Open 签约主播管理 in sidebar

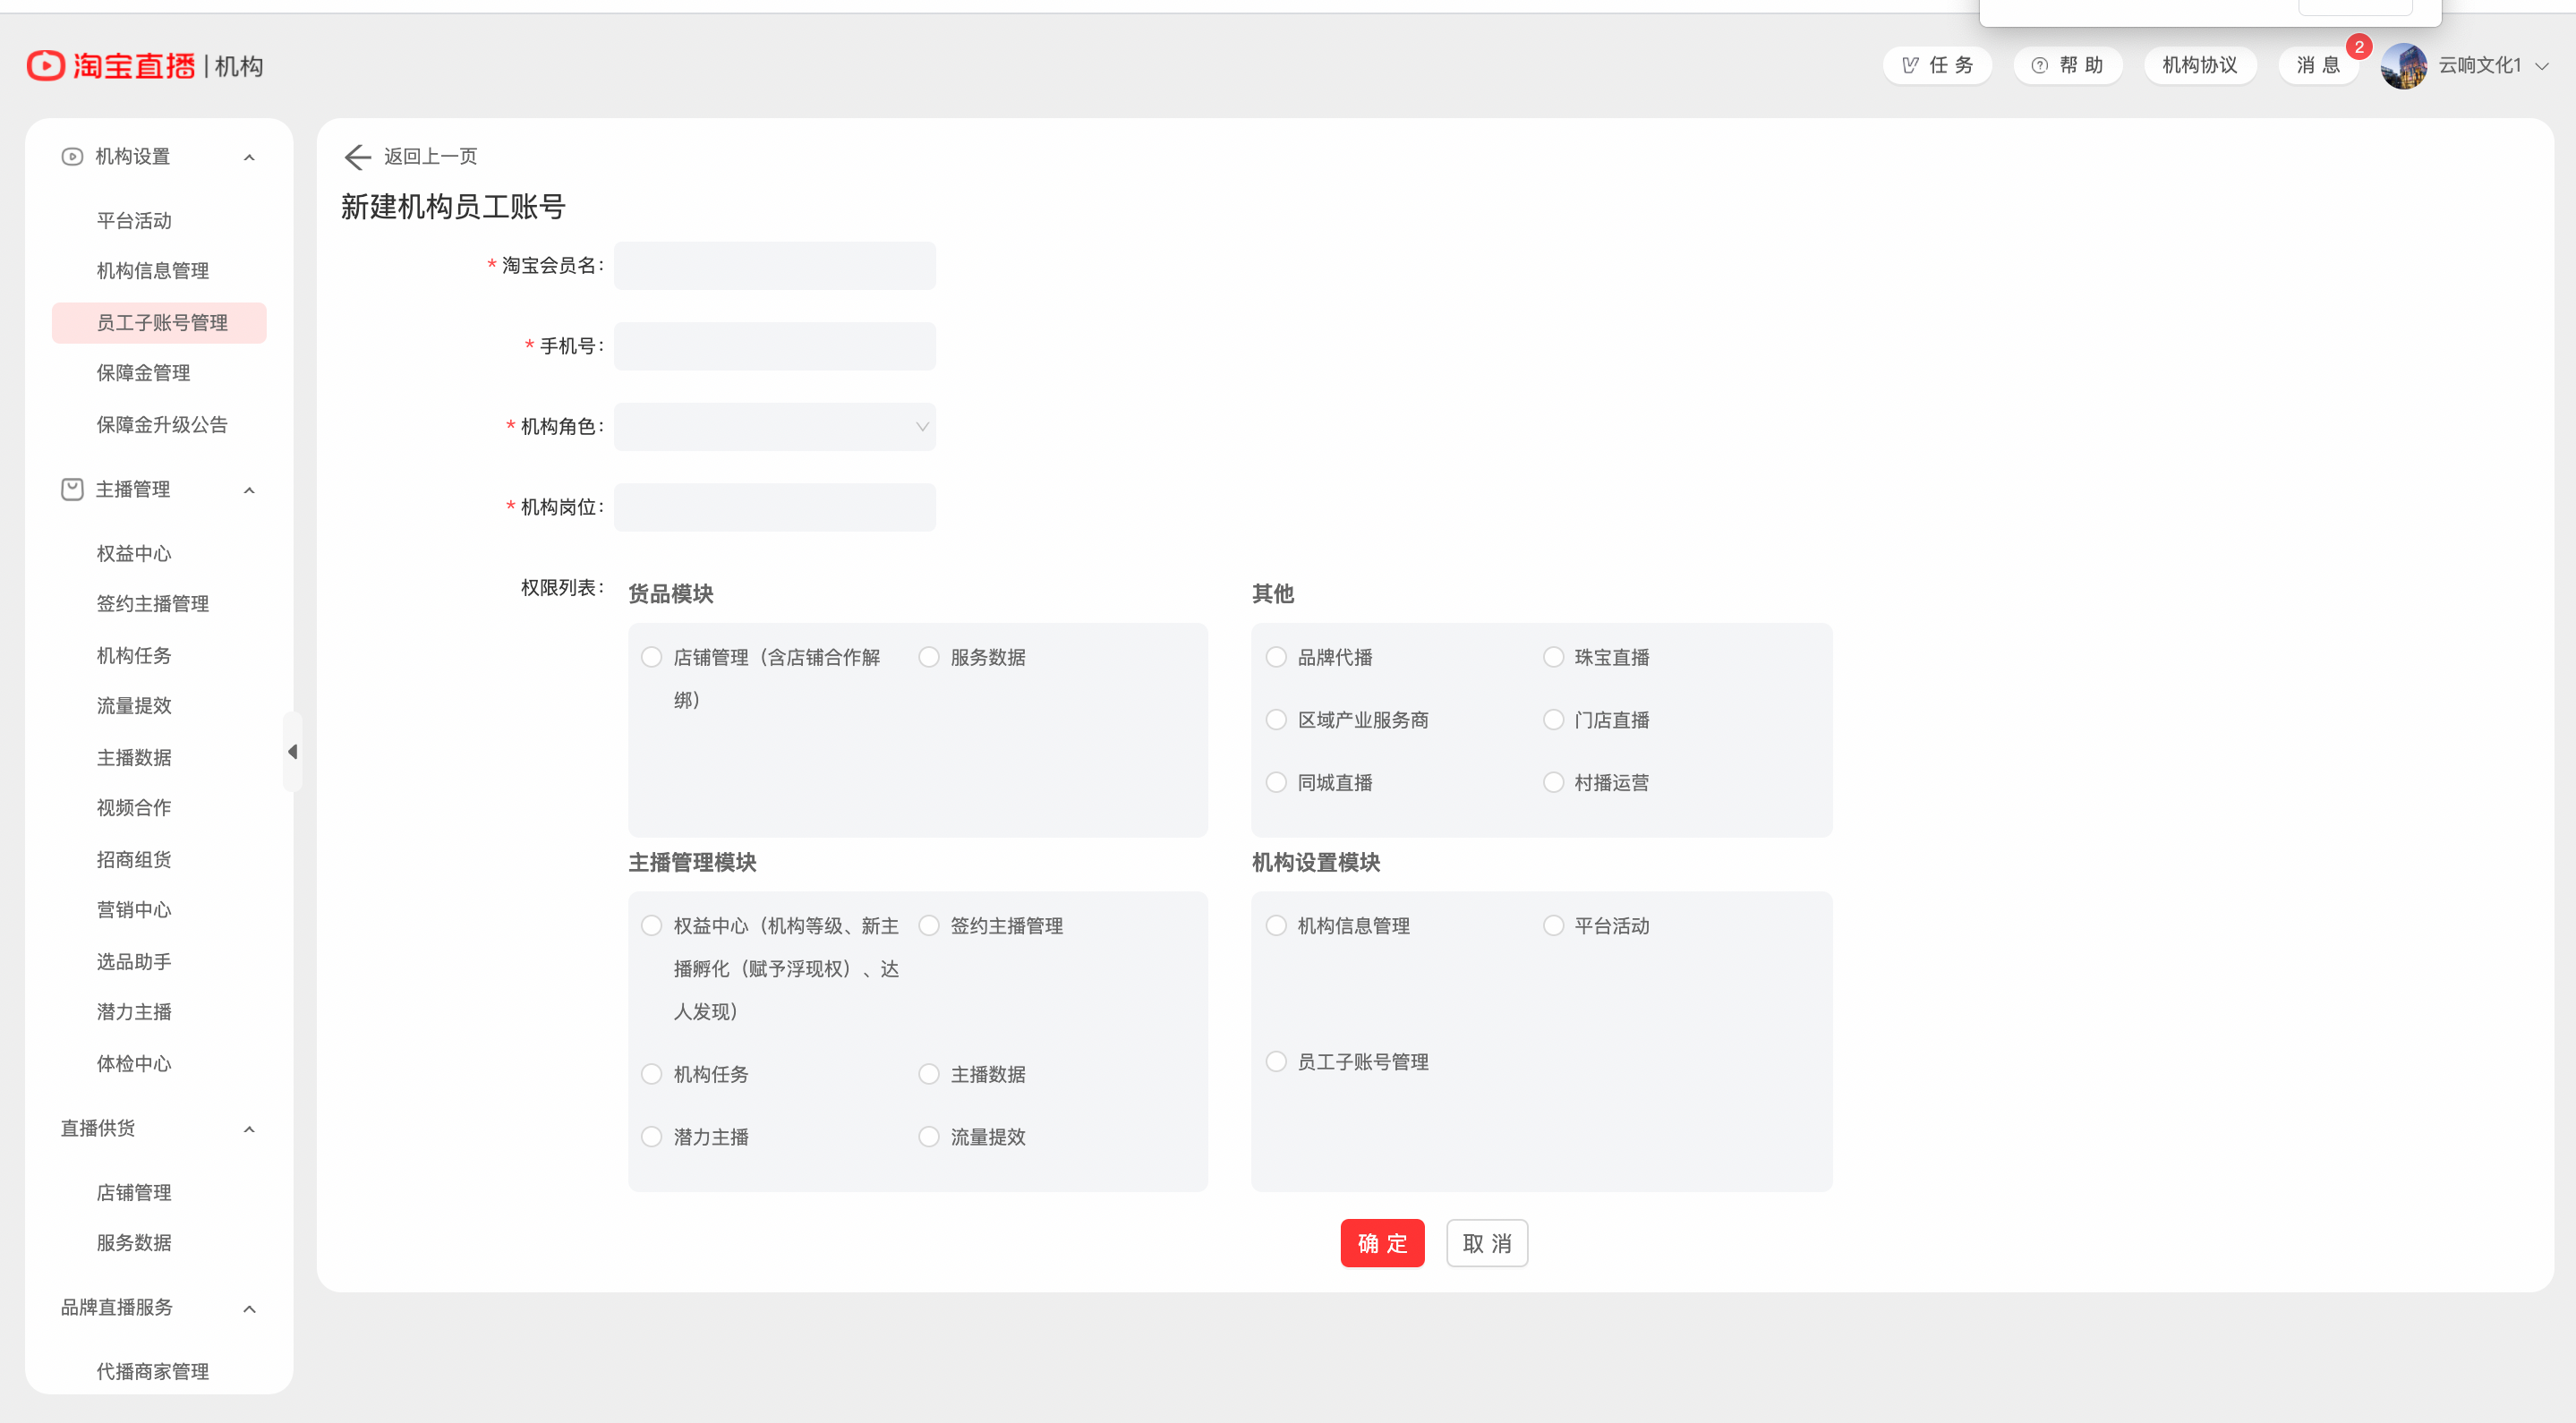pyautogui.click(x=153, y=604)
